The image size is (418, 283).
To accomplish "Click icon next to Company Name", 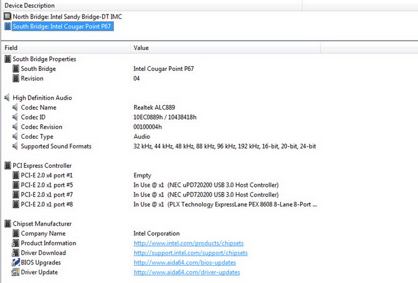I will pos(16,234).
